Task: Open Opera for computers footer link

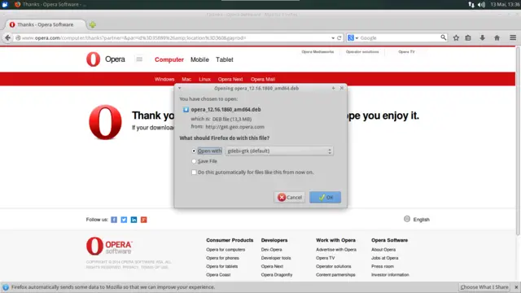Action: pos(225,250)
